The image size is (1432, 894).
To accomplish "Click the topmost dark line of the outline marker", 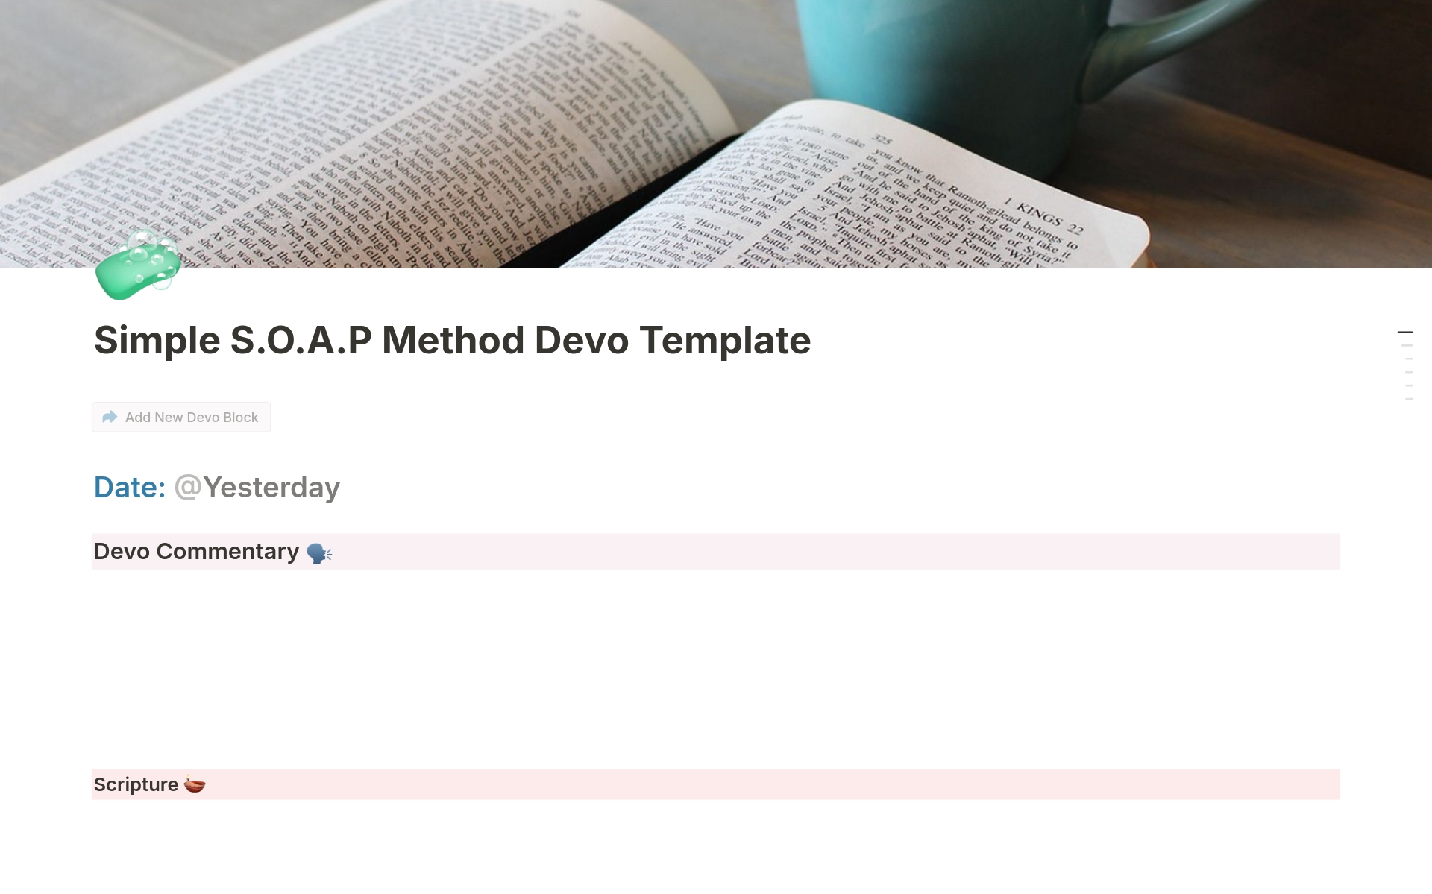I will coord(1407,332).
